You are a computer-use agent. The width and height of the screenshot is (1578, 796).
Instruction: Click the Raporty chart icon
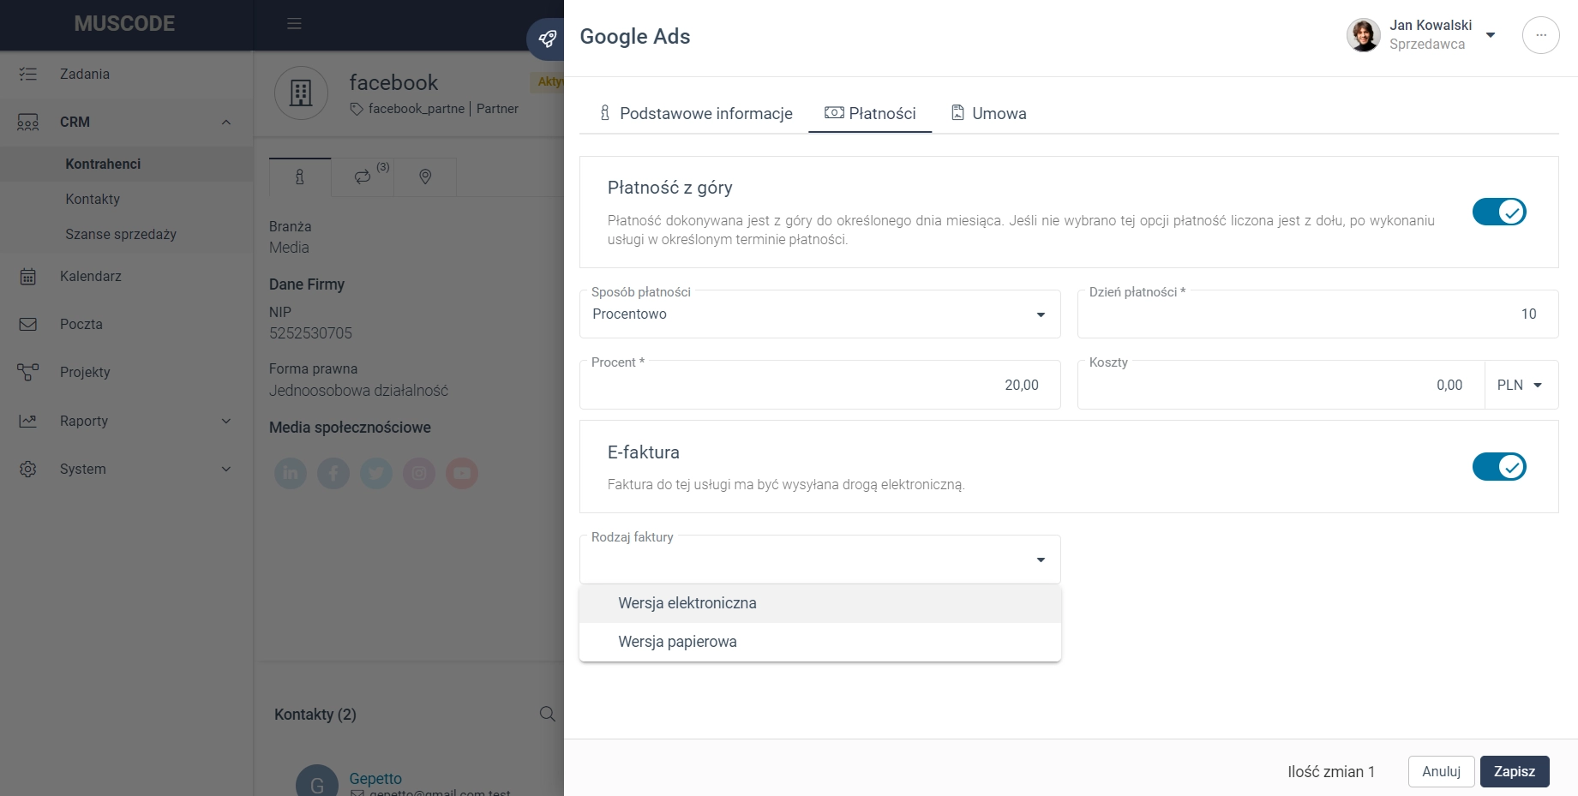[28, 421]
